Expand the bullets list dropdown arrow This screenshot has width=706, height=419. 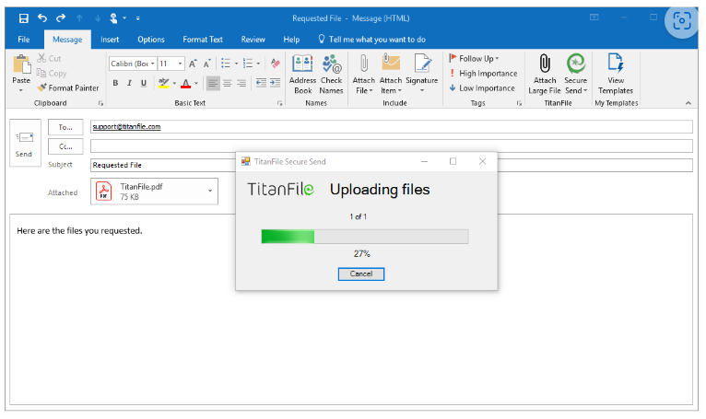point(236,64)
